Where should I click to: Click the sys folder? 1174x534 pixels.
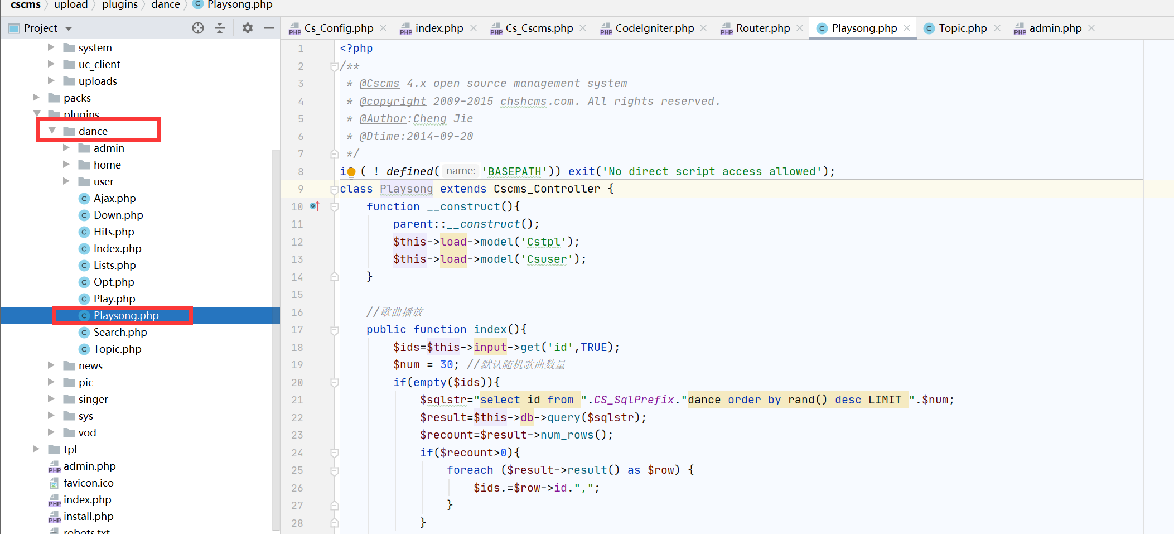[85, 416]
